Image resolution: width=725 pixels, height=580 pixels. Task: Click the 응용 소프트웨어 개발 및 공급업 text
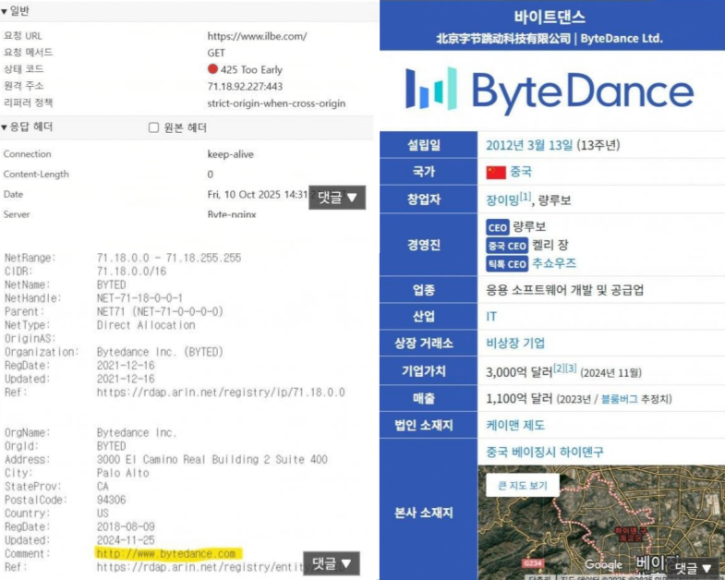564,290
